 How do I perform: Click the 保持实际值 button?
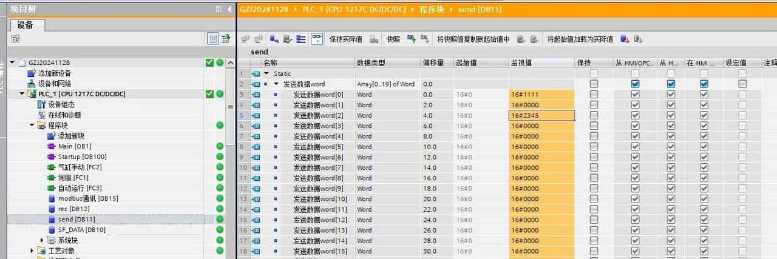pos(346,39)
